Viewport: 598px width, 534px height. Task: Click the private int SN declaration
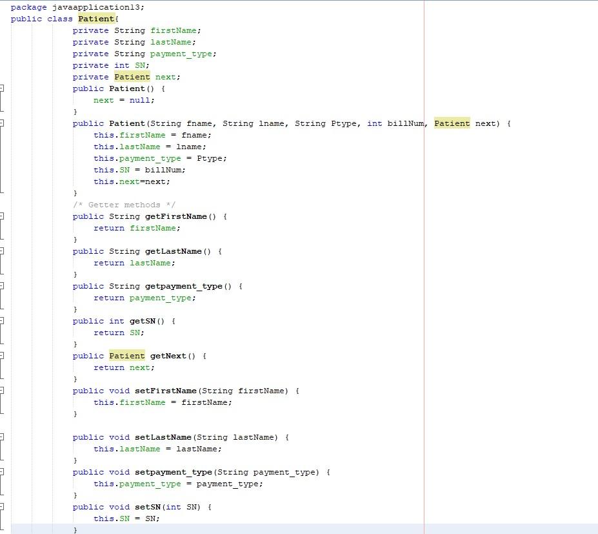click(x=113, y=65)
